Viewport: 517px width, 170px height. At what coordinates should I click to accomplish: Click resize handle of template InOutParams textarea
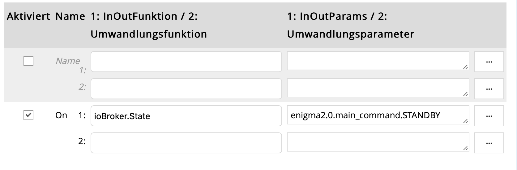(465, 67)
